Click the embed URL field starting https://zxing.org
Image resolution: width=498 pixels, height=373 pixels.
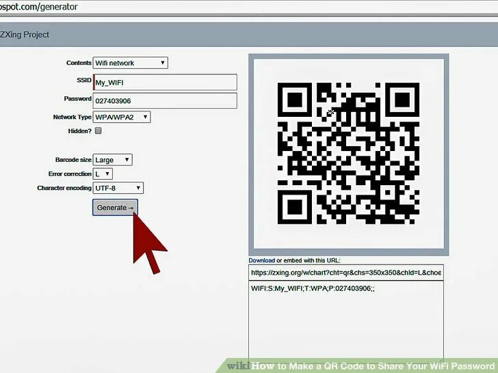(346, 273)
